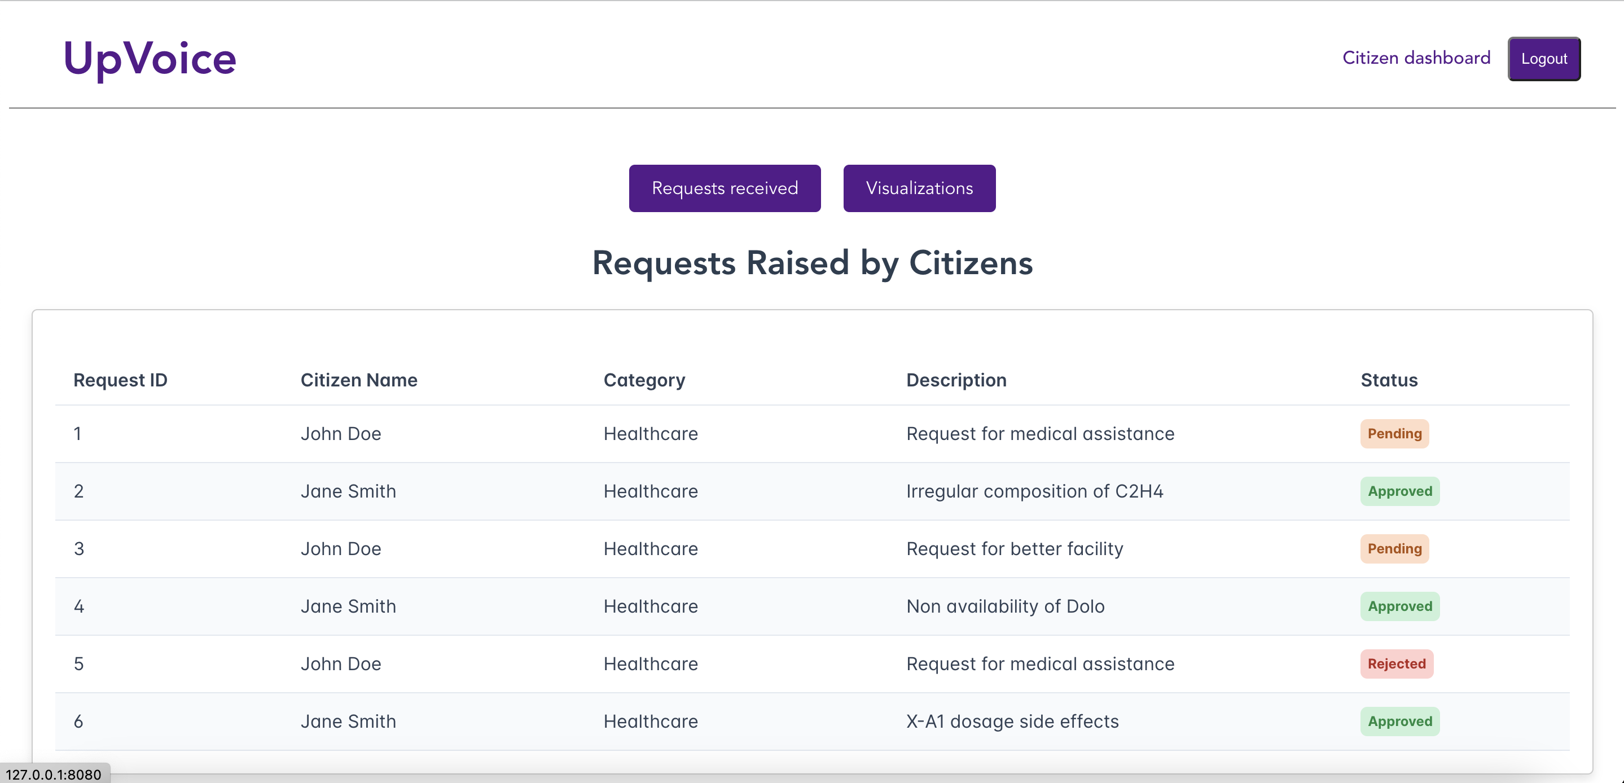This screenshot has width=1624, height=783.
Task: Click the Rejected badge for request 5
Action: point(1396,664)
